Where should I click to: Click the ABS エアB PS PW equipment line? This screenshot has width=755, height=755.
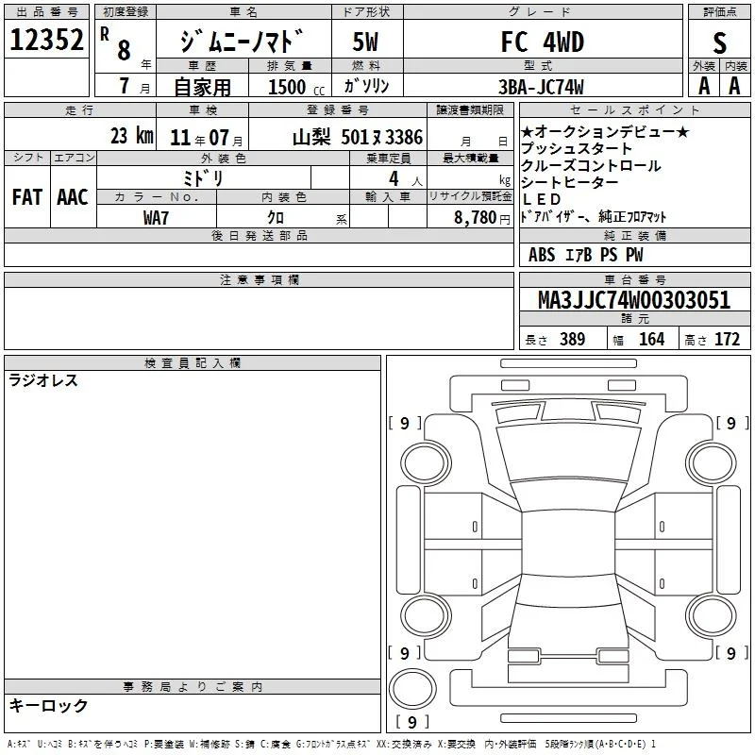coord(585,255)
